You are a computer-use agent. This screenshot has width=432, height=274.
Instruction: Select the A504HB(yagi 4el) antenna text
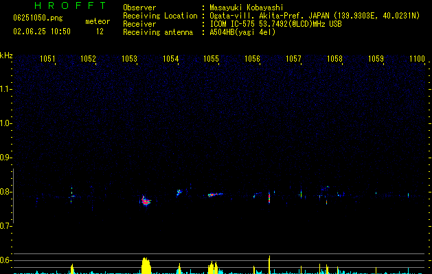point(242,32)
